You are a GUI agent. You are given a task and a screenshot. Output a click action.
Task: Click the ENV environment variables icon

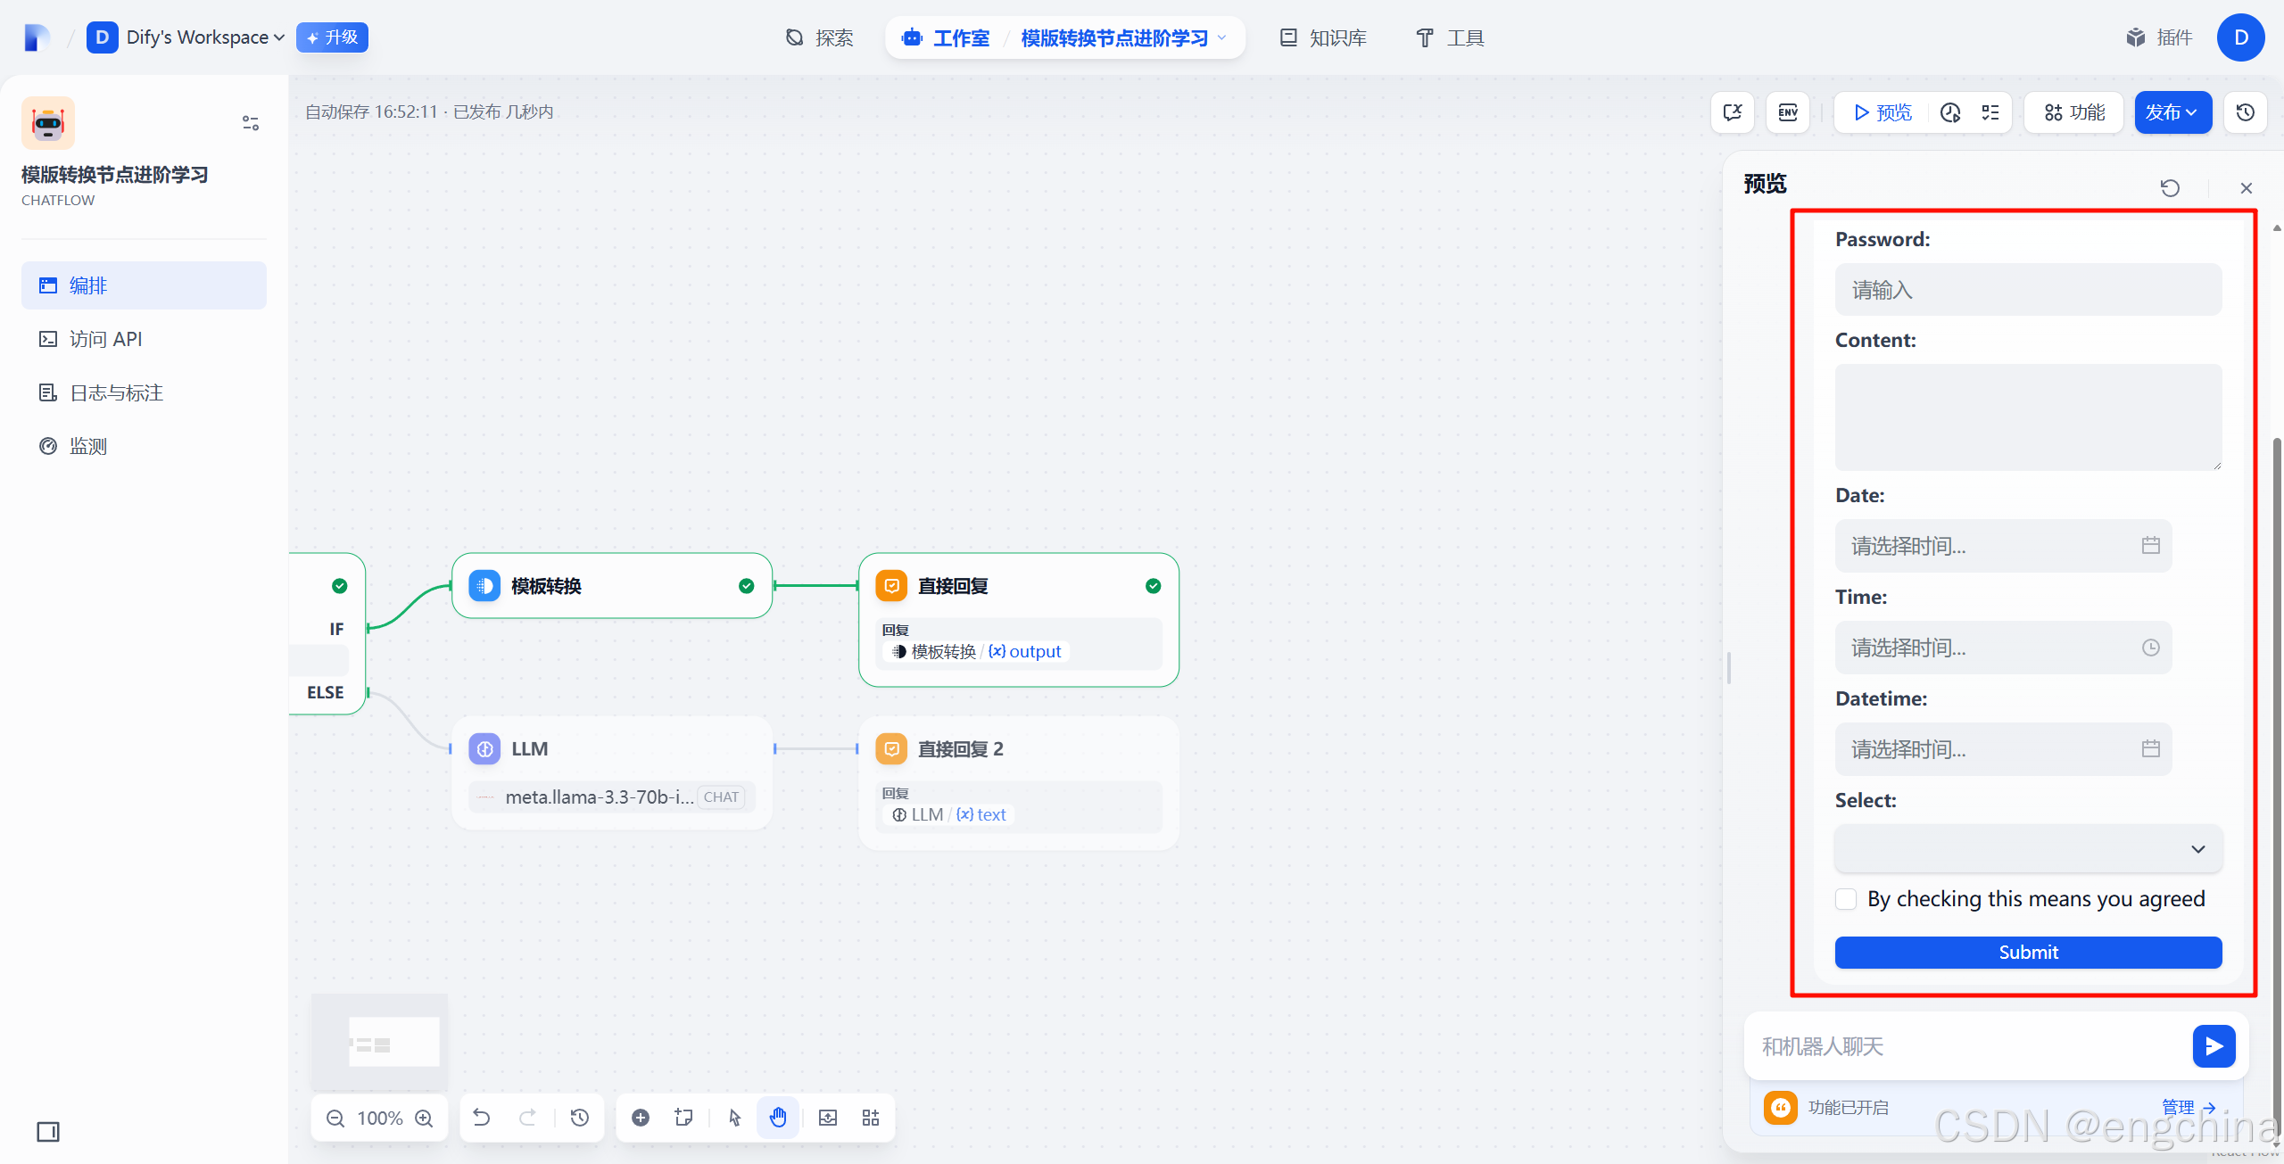(x=1788, y=112)
